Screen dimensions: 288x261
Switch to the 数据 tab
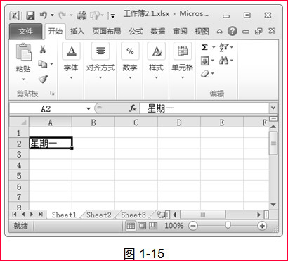click(x=157, y=32)
